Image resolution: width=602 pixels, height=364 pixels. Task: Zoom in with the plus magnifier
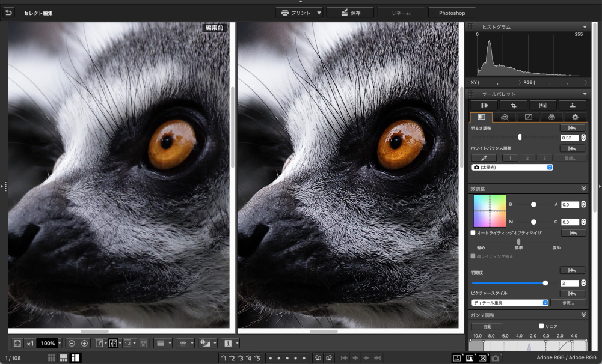[x=85, y=343]
